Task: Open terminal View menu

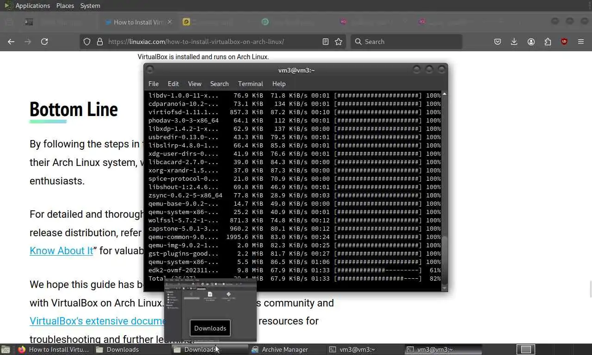Action: click(x=195, y=84)
